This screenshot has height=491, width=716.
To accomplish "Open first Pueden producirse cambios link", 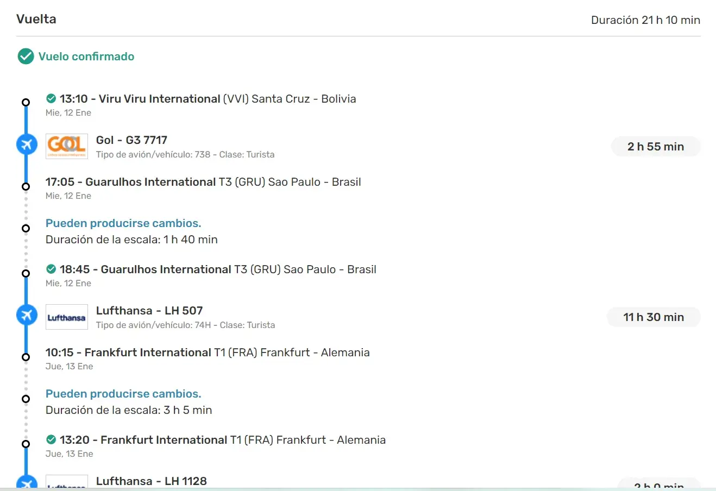I will (123, 223).
